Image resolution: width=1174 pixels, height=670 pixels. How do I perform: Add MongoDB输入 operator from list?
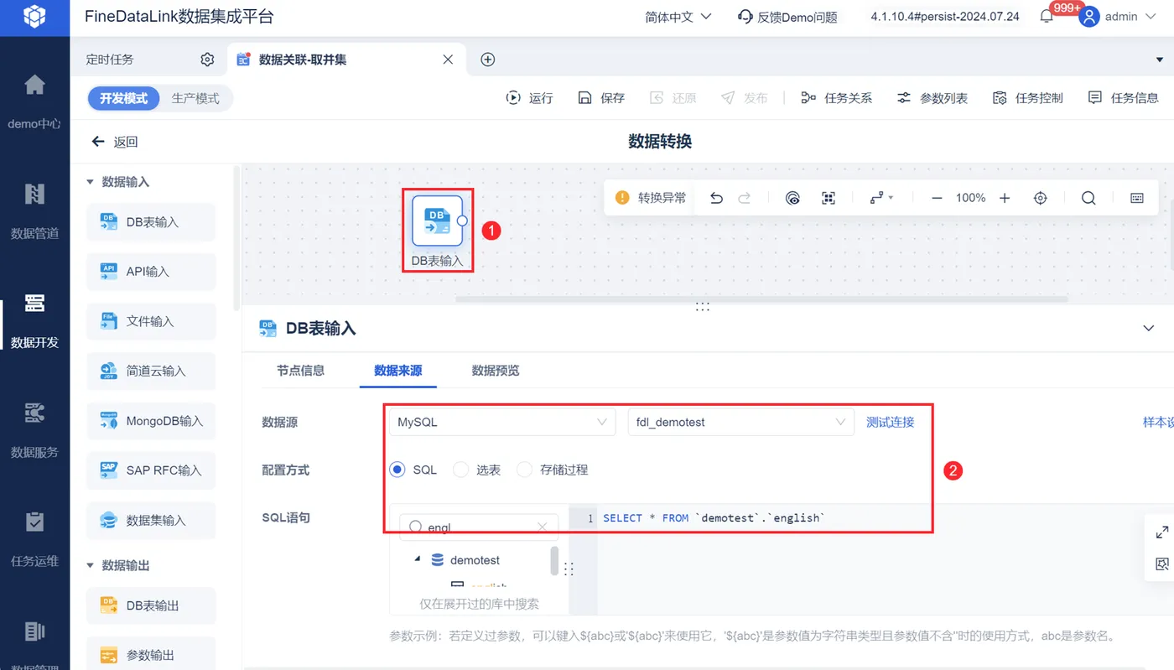[151, 421]
